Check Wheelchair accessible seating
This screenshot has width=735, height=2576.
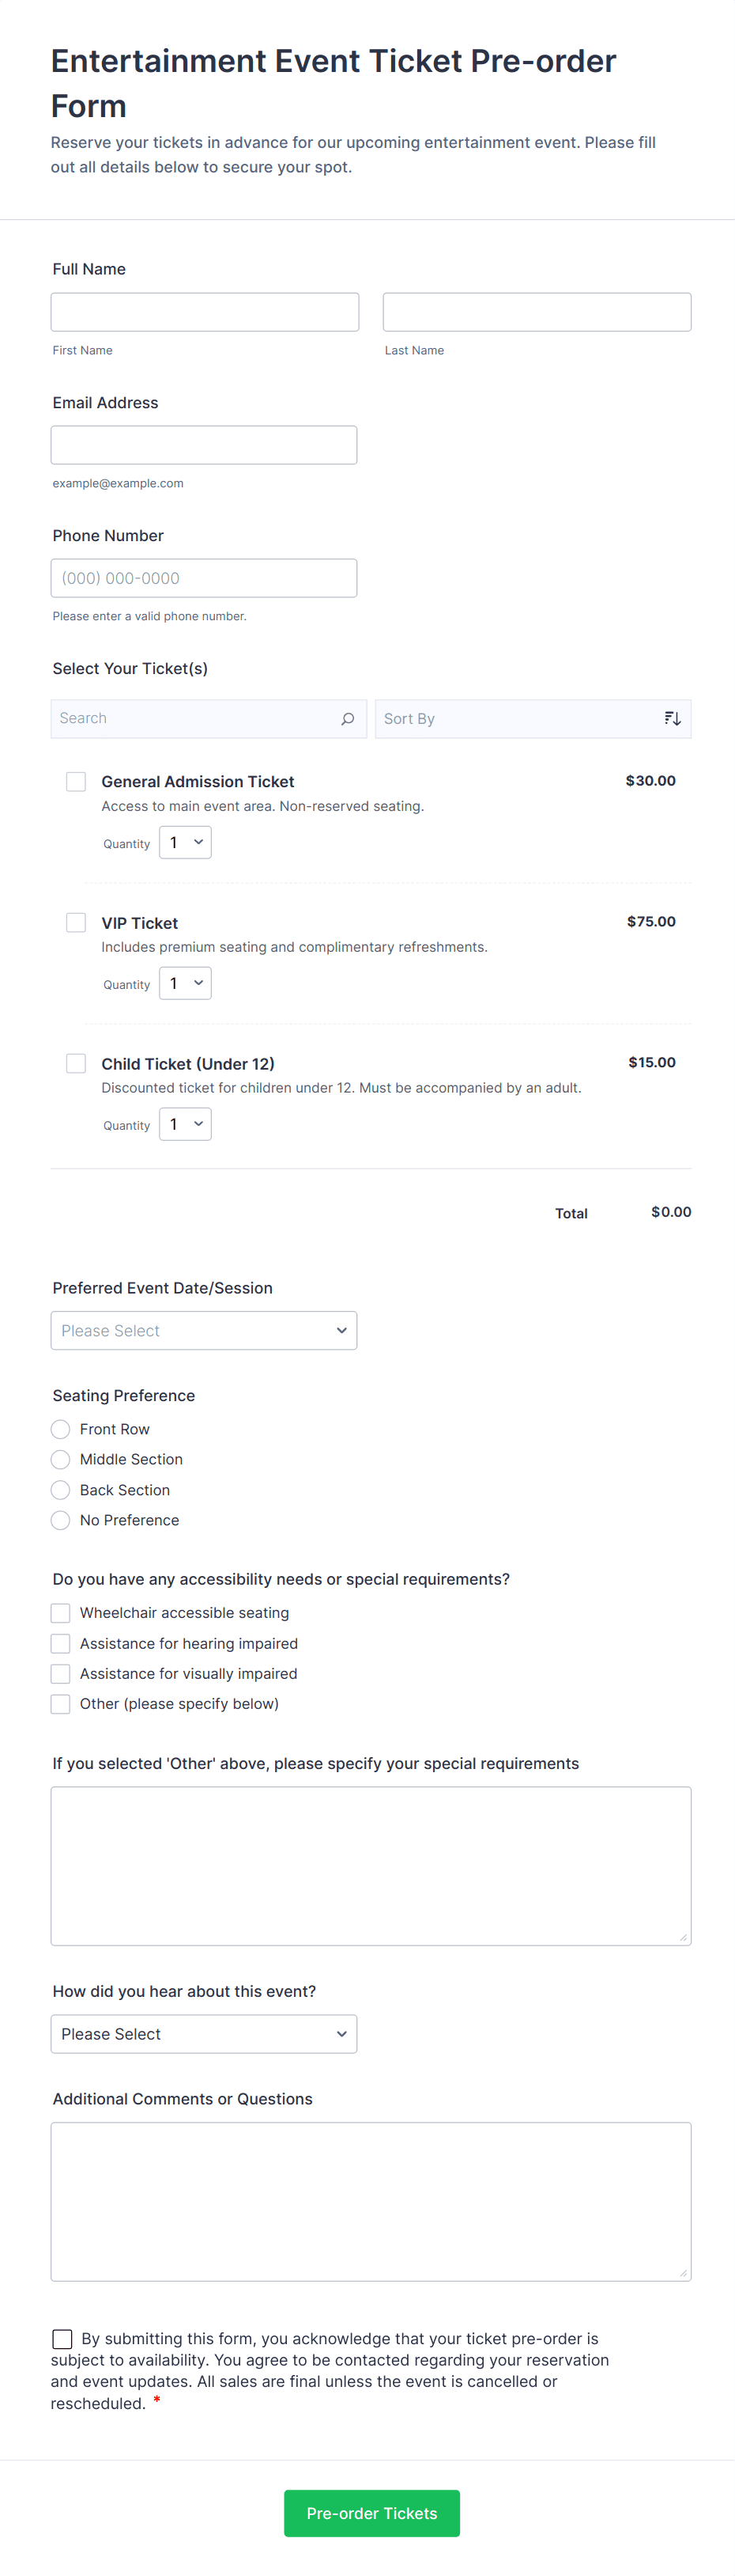(60, 1612)
